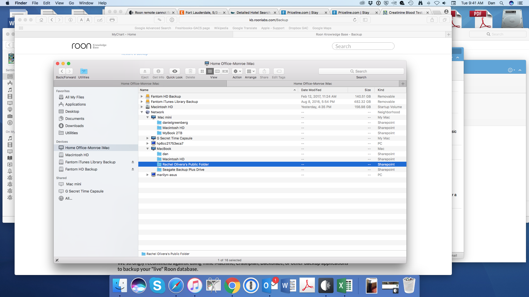Select Seagate Backup Plus Drive row
This screenshot has width=529, height=297.
272,170
